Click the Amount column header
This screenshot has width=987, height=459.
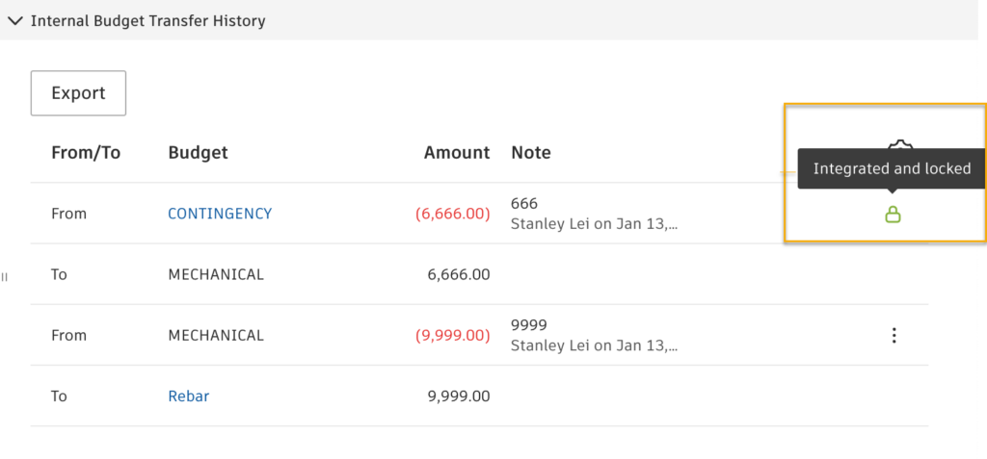(x=456, y=153)
